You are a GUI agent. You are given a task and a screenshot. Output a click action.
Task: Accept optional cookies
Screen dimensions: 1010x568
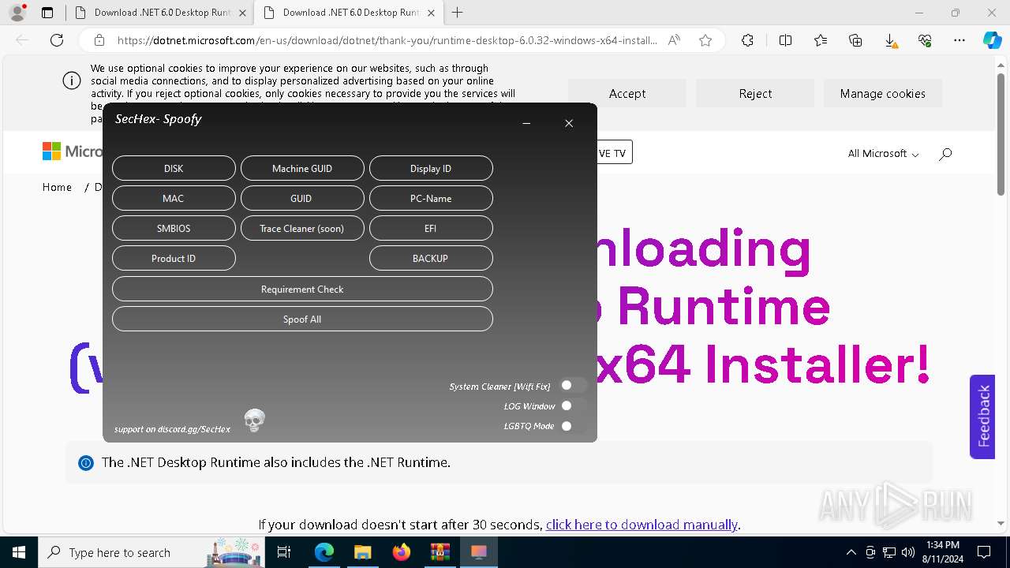click(627, 93)
